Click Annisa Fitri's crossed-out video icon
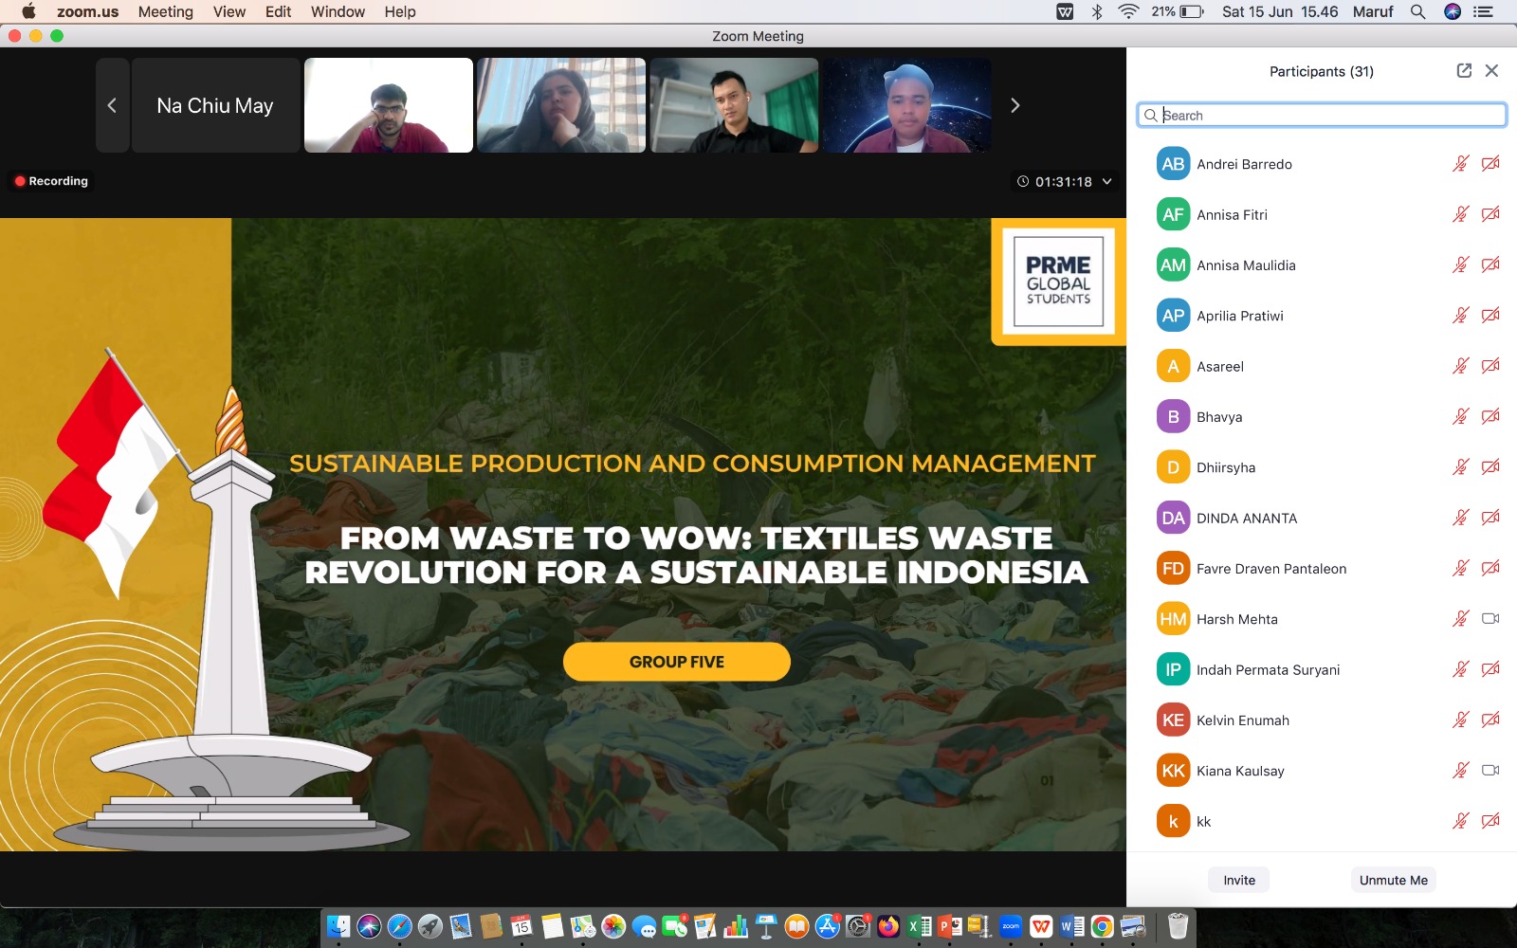This screenshot has width=1517, height=948. [x=1490, y=214]
